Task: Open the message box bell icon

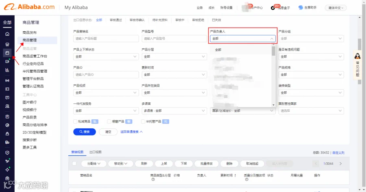Action: tap(272, 8)
